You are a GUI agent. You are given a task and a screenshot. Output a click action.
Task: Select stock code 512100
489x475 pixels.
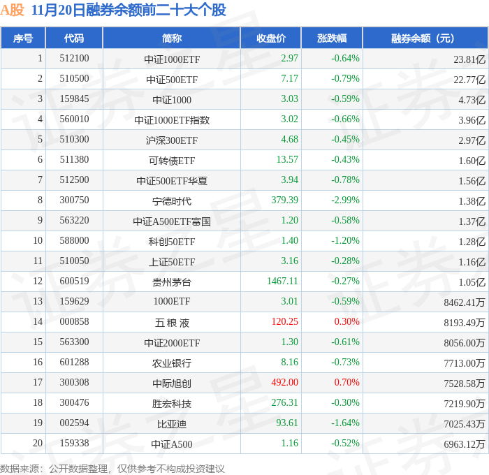[74, 58]
